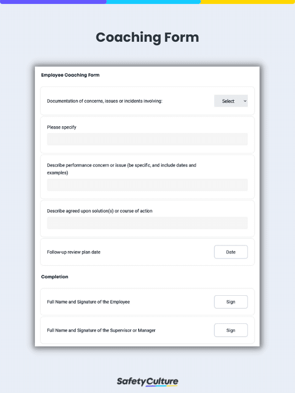Click Sign for the Employee signature

(x=231, y=302)
